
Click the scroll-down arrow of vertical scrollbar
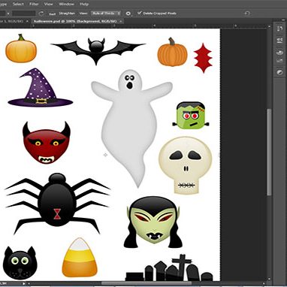coord(269,279)
